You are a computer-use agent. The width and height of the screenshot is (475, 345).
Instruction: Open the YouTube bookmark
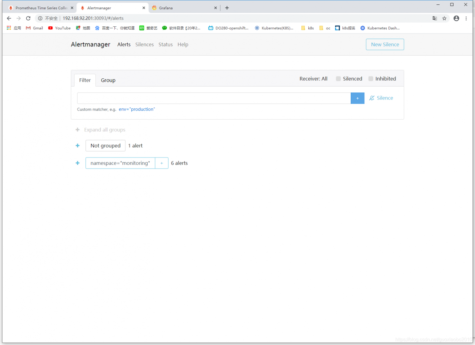(x=59, y=28)
